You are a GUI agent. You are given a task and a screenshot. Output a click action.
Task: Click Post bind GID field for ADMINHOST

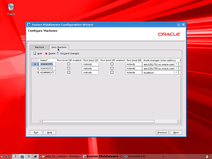click(90, 72)
